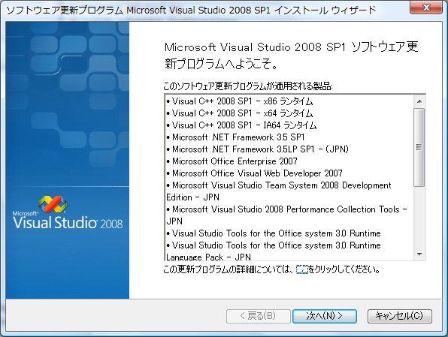Click the キャンセル(C) button
448x337 pixels.
coord(399,316)
